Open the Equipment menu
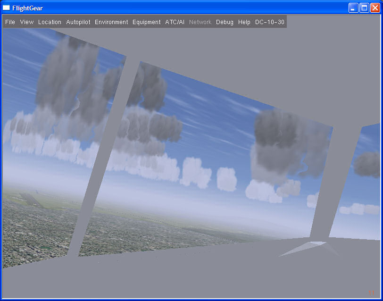The width and height of the screenshot is (383, 301). 147,22
